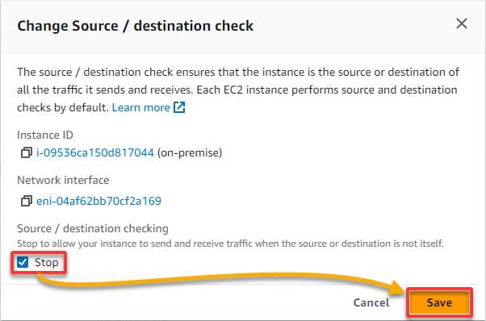
Task: Click the Source / destination checking heading
Action: coord(93,228)
